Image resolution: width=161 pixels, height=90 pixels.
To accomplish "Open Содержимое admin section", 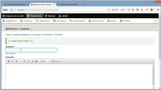I will coord(10,21).
